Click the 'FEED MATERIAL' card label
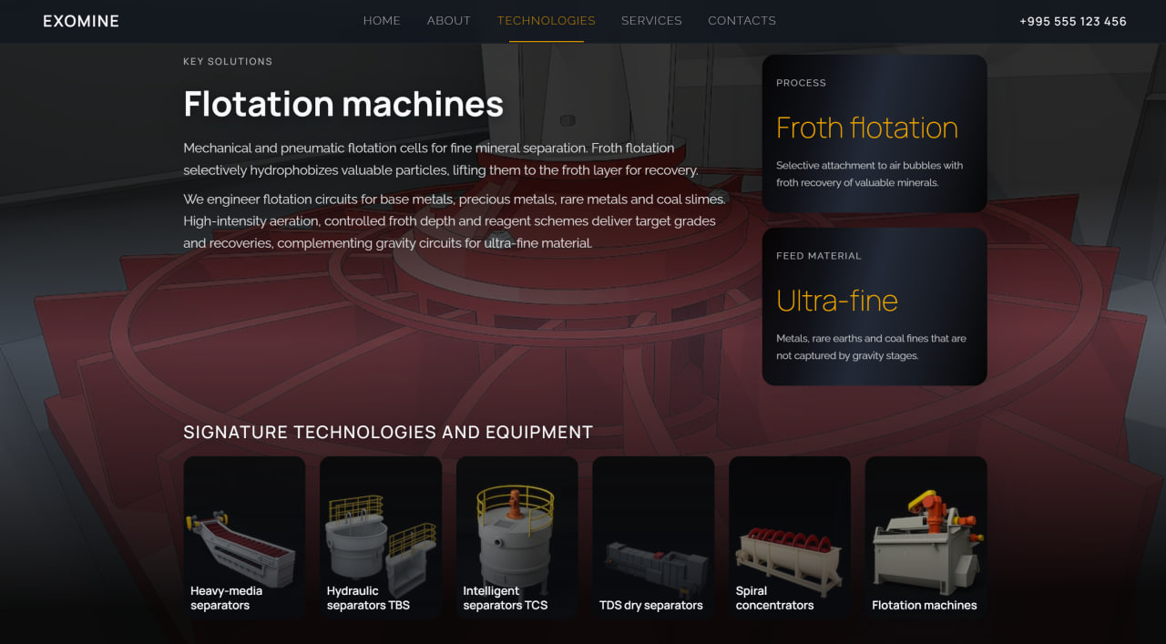 [819, 256]
